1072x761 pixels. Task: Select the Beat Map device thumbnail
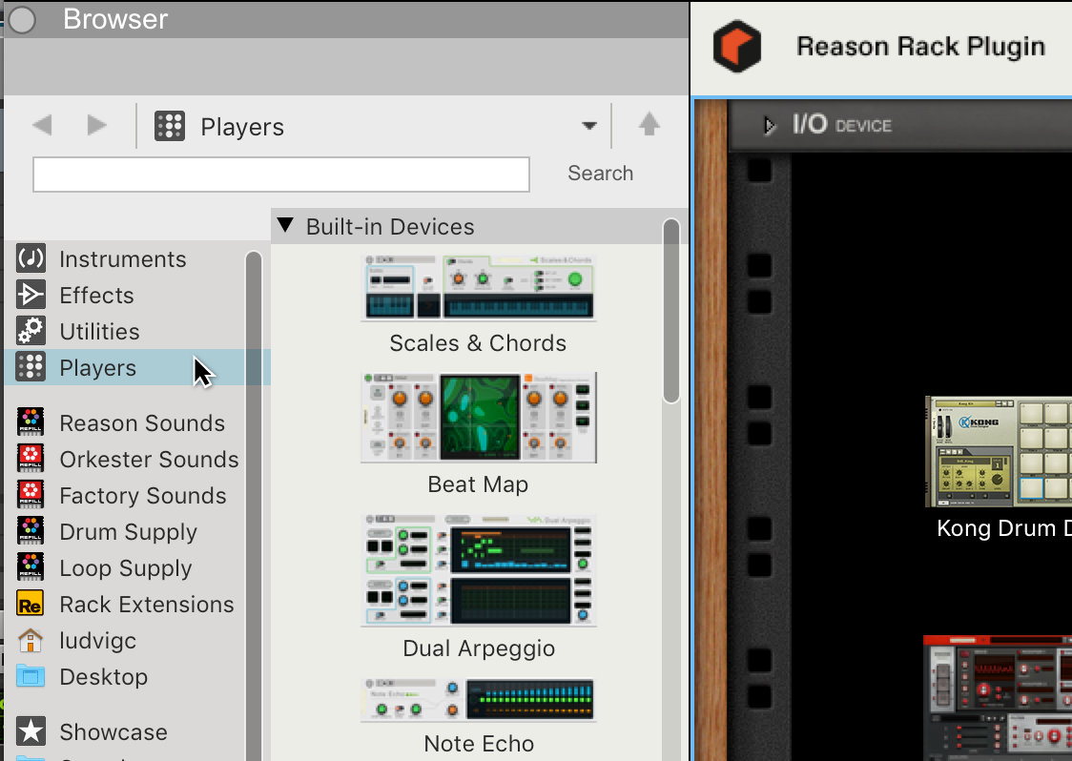tap(479, 417)
